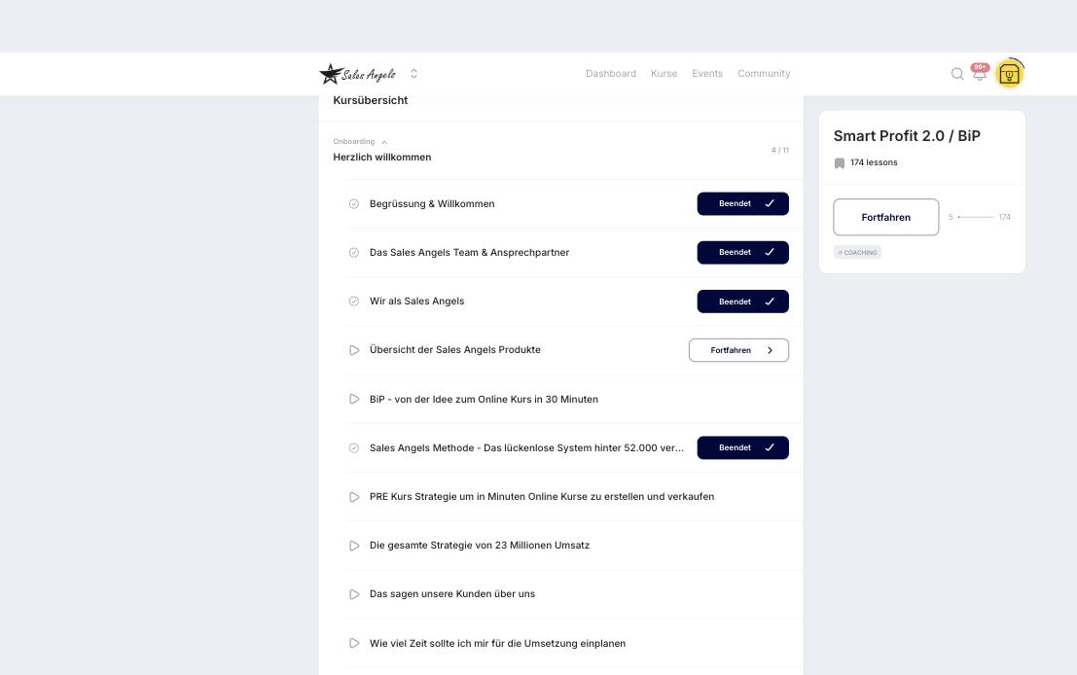Viewport: 1077px width, 675px height.
Task: Open the notifications bell with 99+ badge
Action: [980, 72]
